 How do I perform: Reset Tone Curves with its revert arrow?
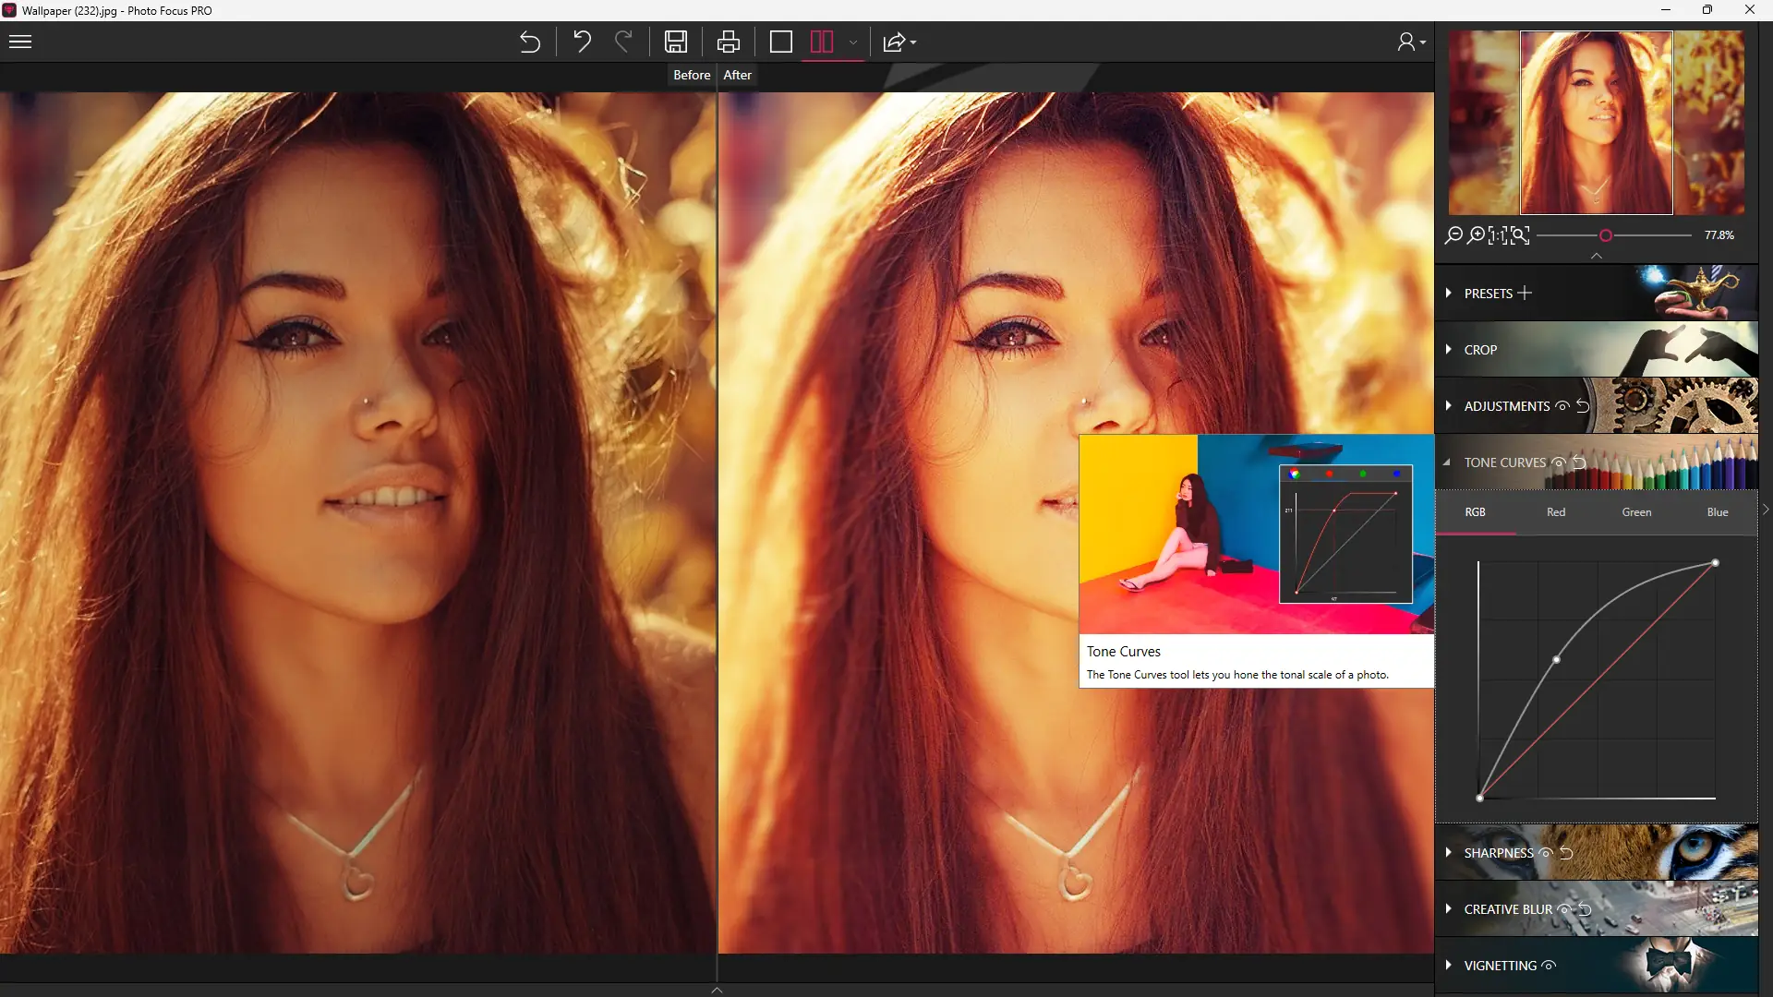(x=1579, y=462)
